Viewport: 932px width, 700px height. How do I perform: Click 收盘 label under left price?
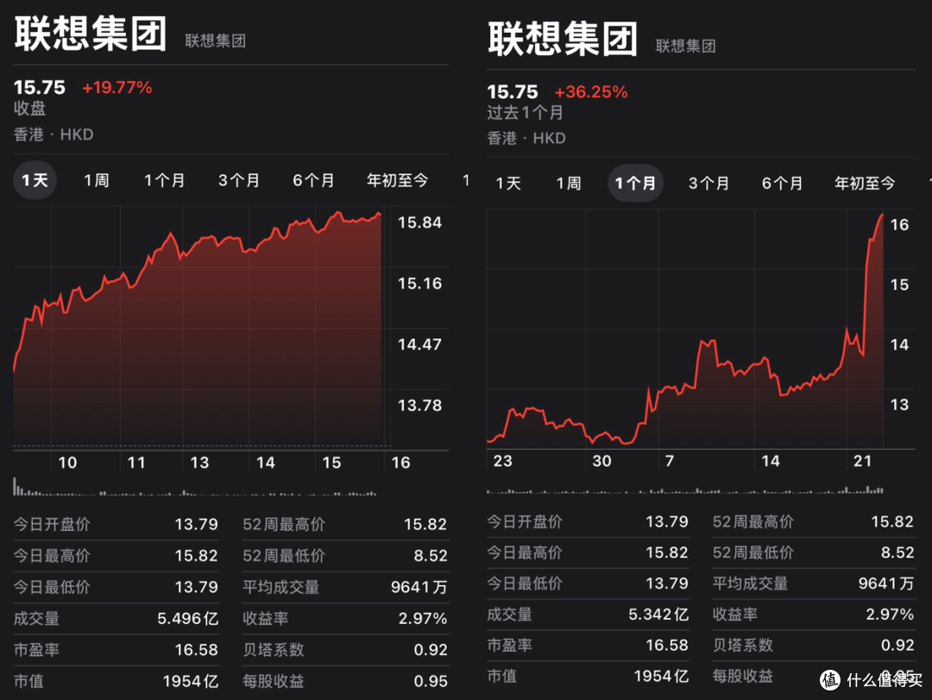(29, 108)
